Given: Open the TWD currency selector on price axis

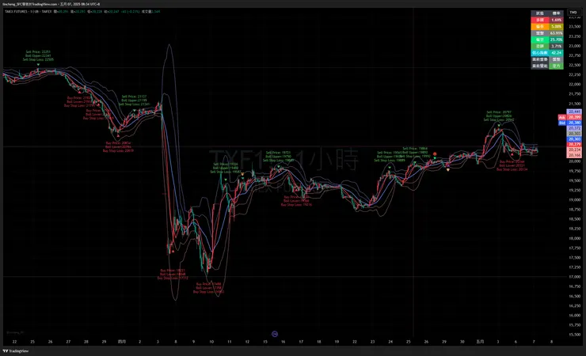Looking at the screenshot, I should (x=573, y=13).
